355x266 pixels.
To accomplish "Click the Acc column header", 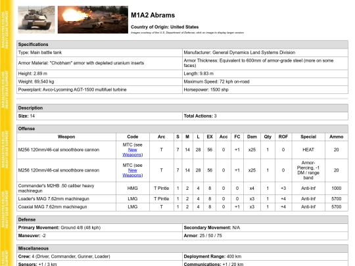I will tap(224, 137).
